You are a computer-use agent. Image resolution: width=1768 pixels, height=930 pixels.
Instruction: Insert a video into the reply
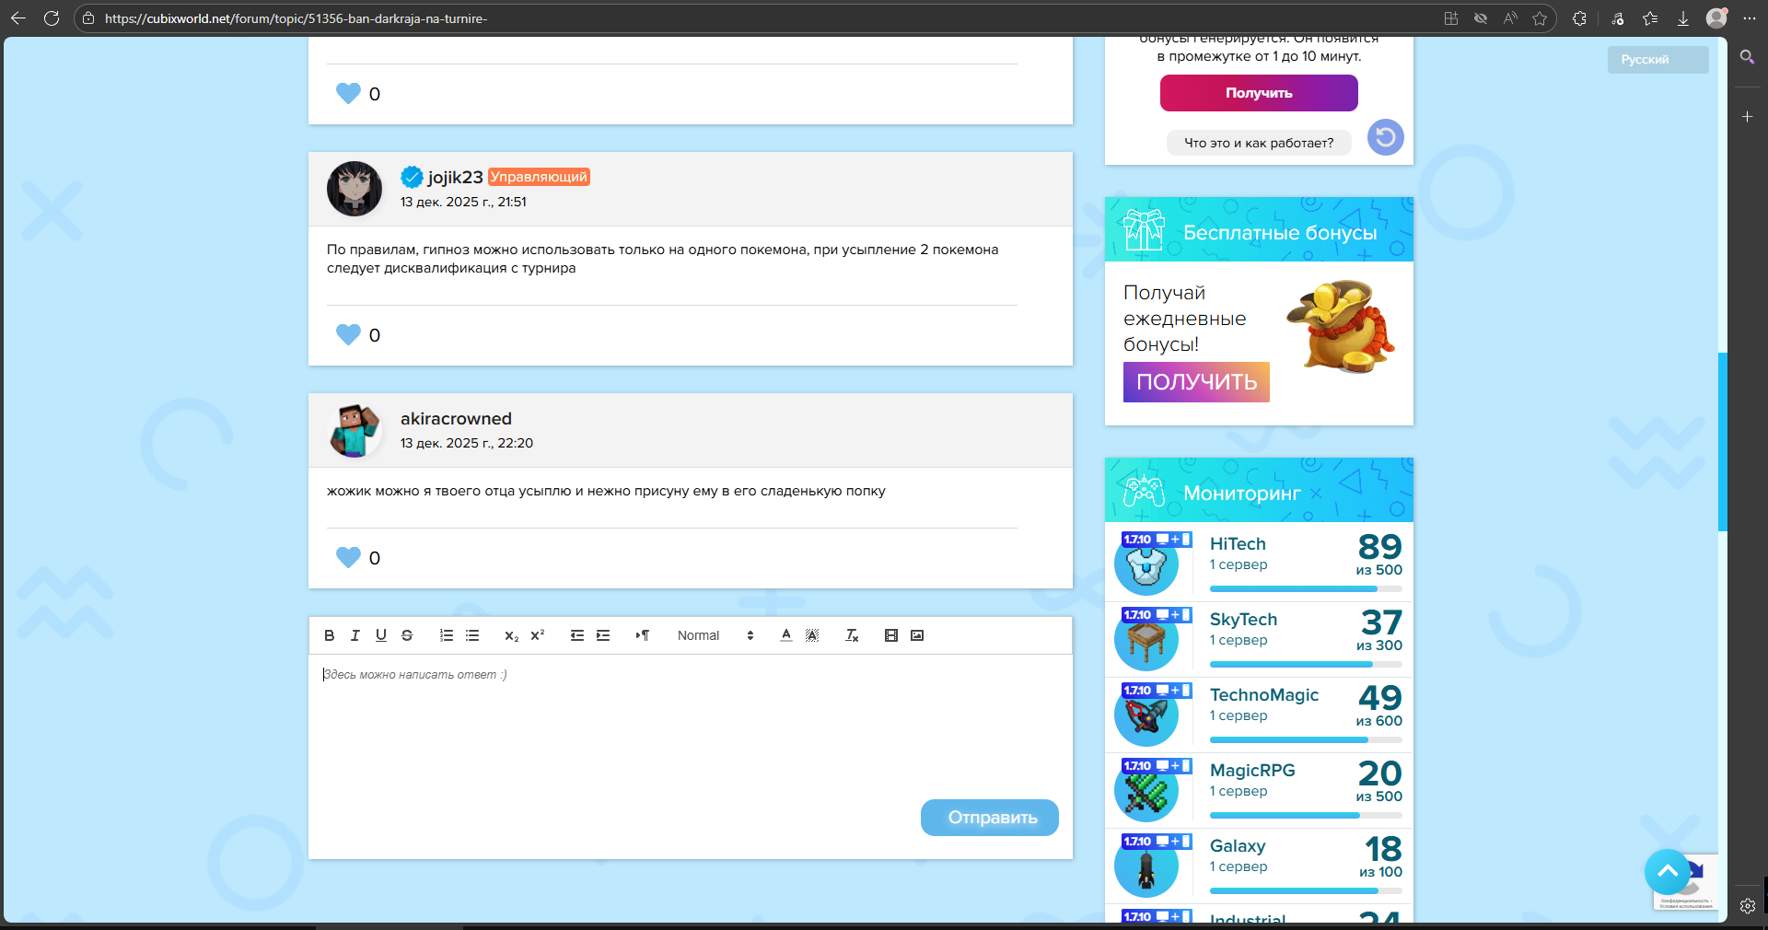point(891,635)
